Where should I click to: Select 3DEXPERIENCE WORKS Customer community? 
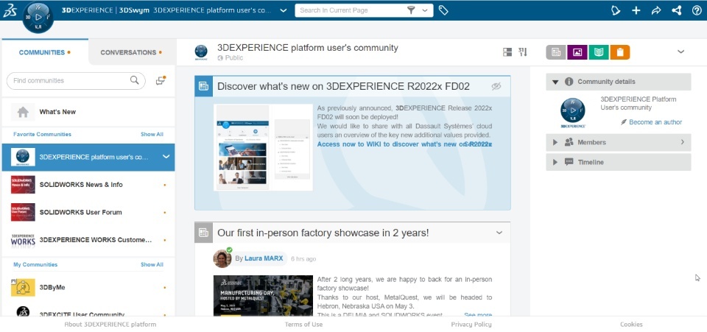point(88,240)
